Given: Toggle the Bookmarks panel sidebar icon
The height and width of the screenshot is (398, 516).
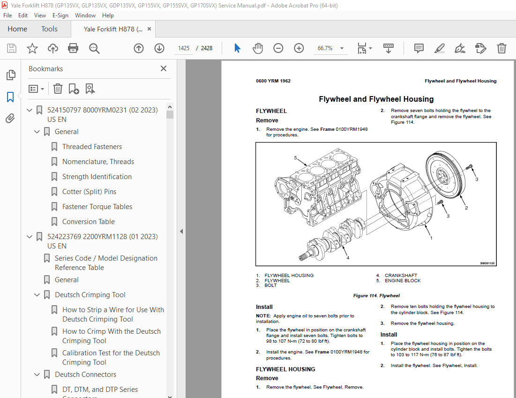Looking at the screenshot, I should [x=10, y=97].
